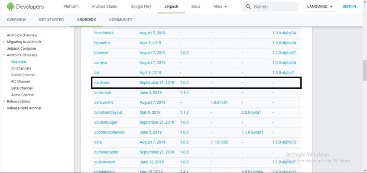This screenshot has width=367, height=173.
Task: Open the constraintlayout library link
Action: pos(108,112)
